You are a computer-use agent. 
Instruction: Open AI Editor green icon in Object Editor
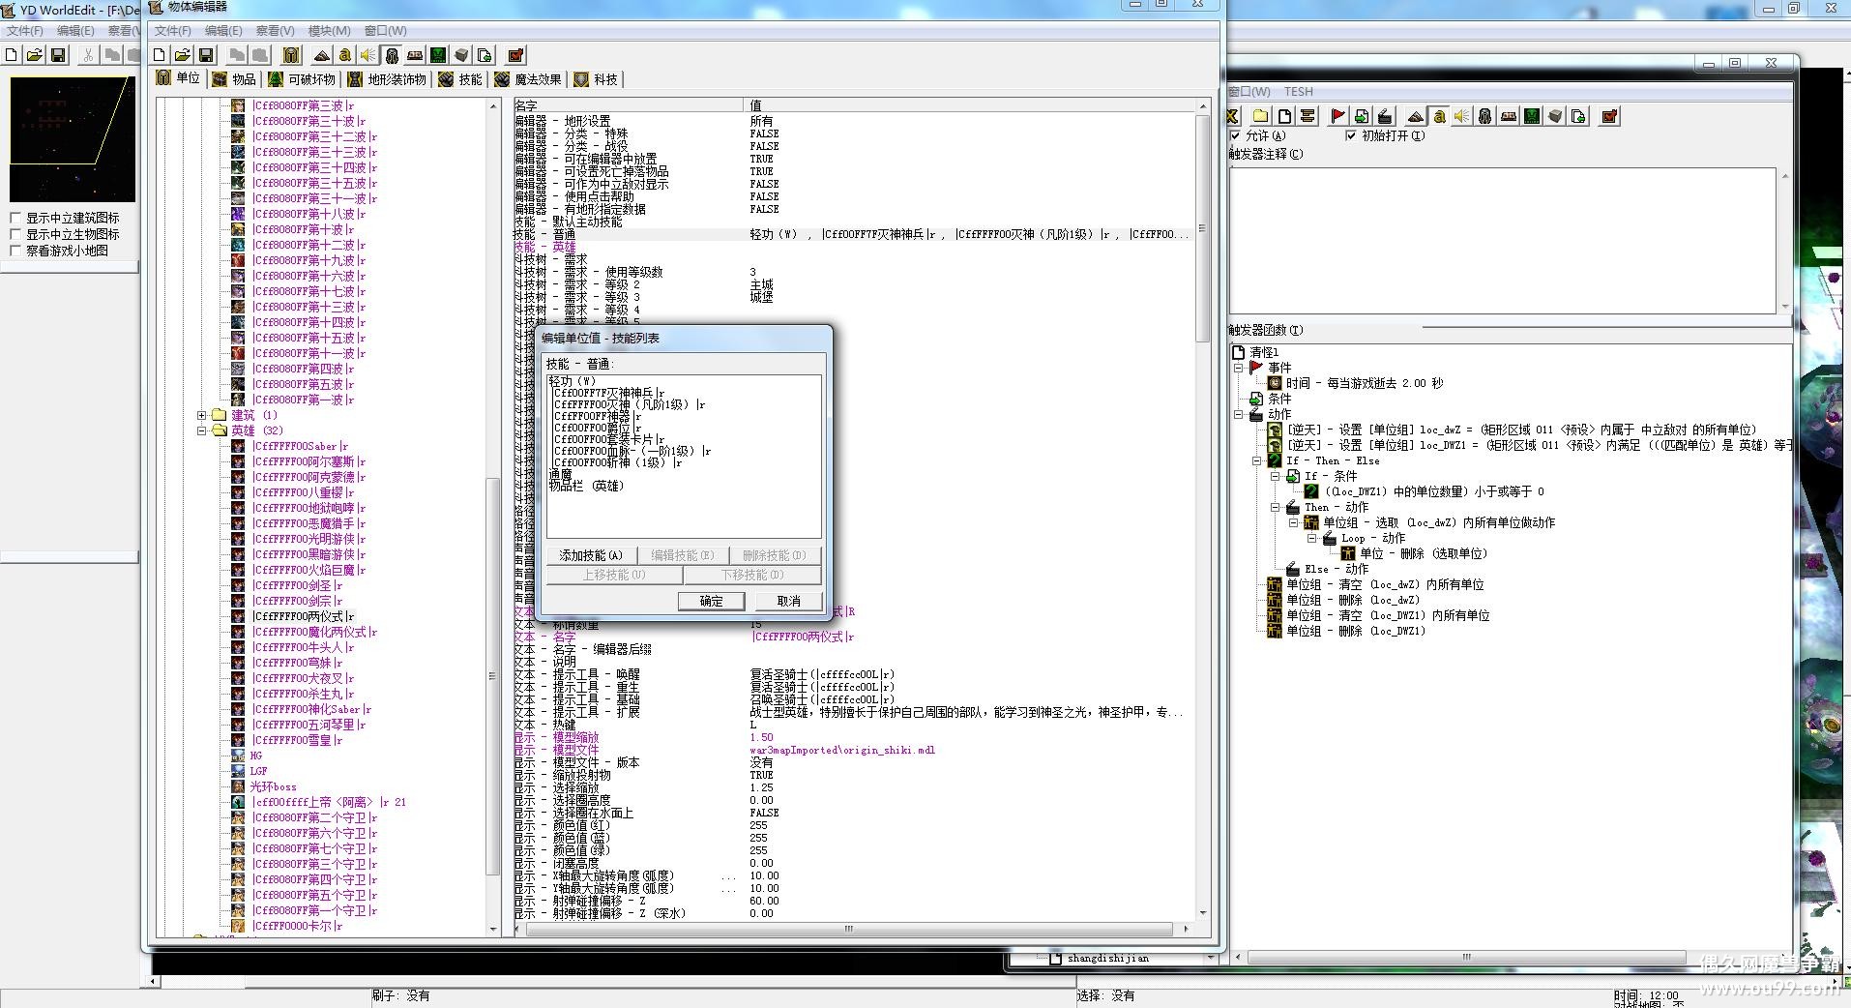pyautogui.click(x=438, y=55)
